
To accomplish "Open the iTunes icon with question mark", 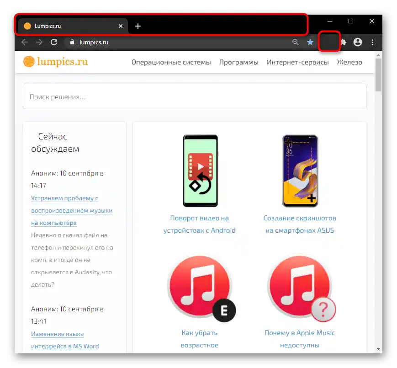I will 301,288.
